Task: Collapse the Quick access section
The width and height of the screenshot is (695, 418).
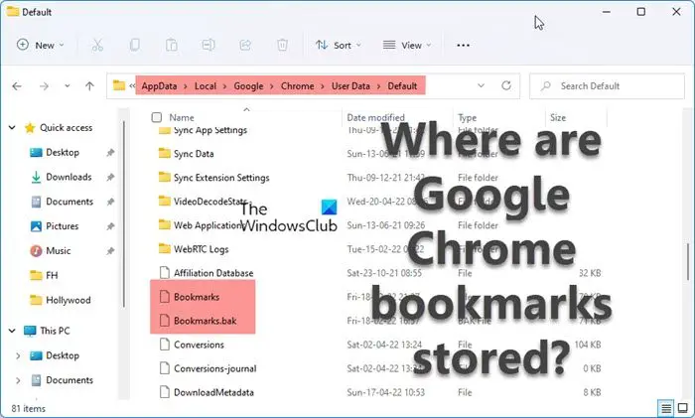Action: tap(12, 128)
